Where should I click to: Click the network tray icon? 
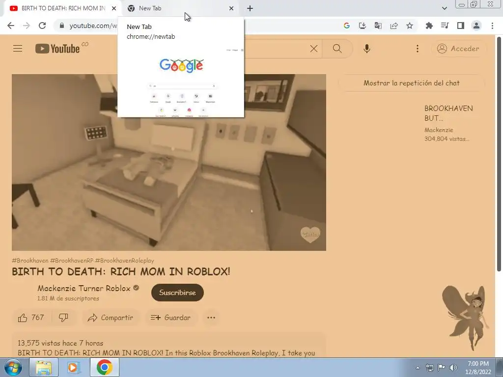(429, 368)
